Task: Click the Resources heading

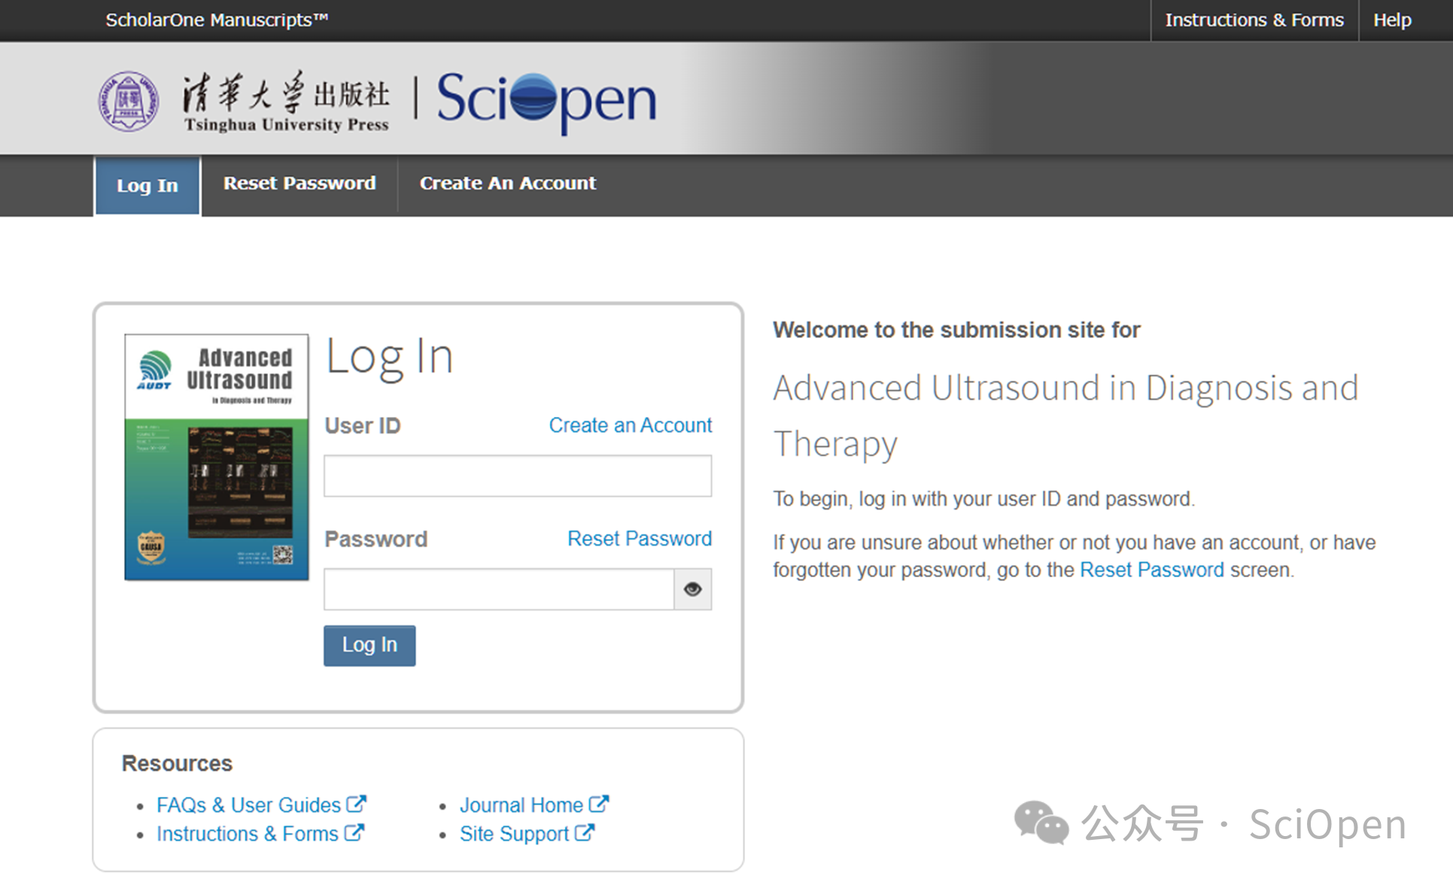Action: [177, 764]
